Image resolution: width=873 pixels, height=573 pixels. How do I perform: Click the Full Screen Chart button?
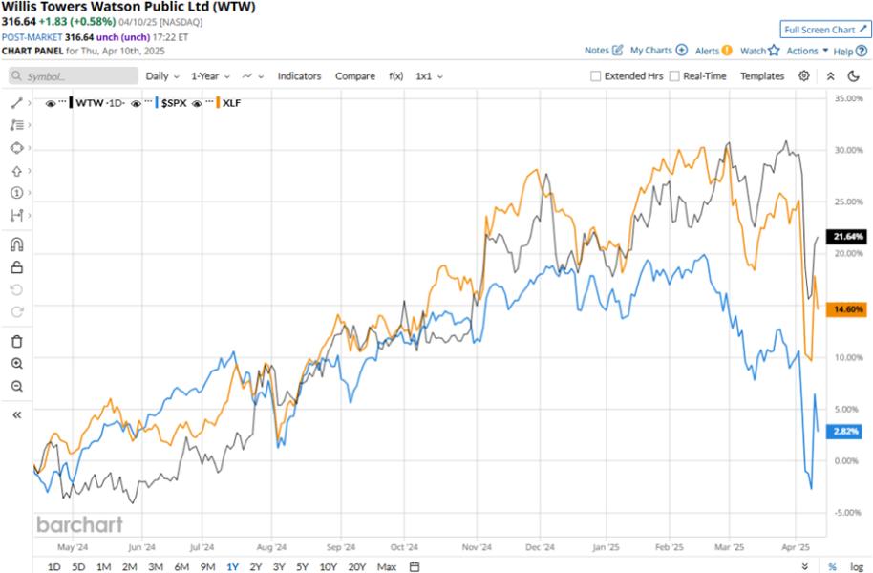(825, 30)
